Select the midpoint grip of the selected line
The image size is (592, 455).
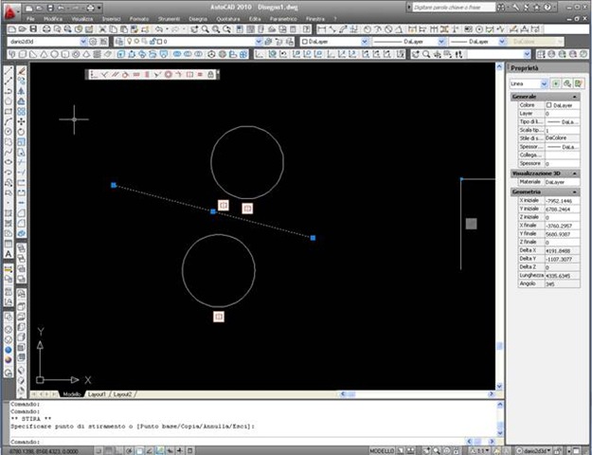tap(213, 211)
